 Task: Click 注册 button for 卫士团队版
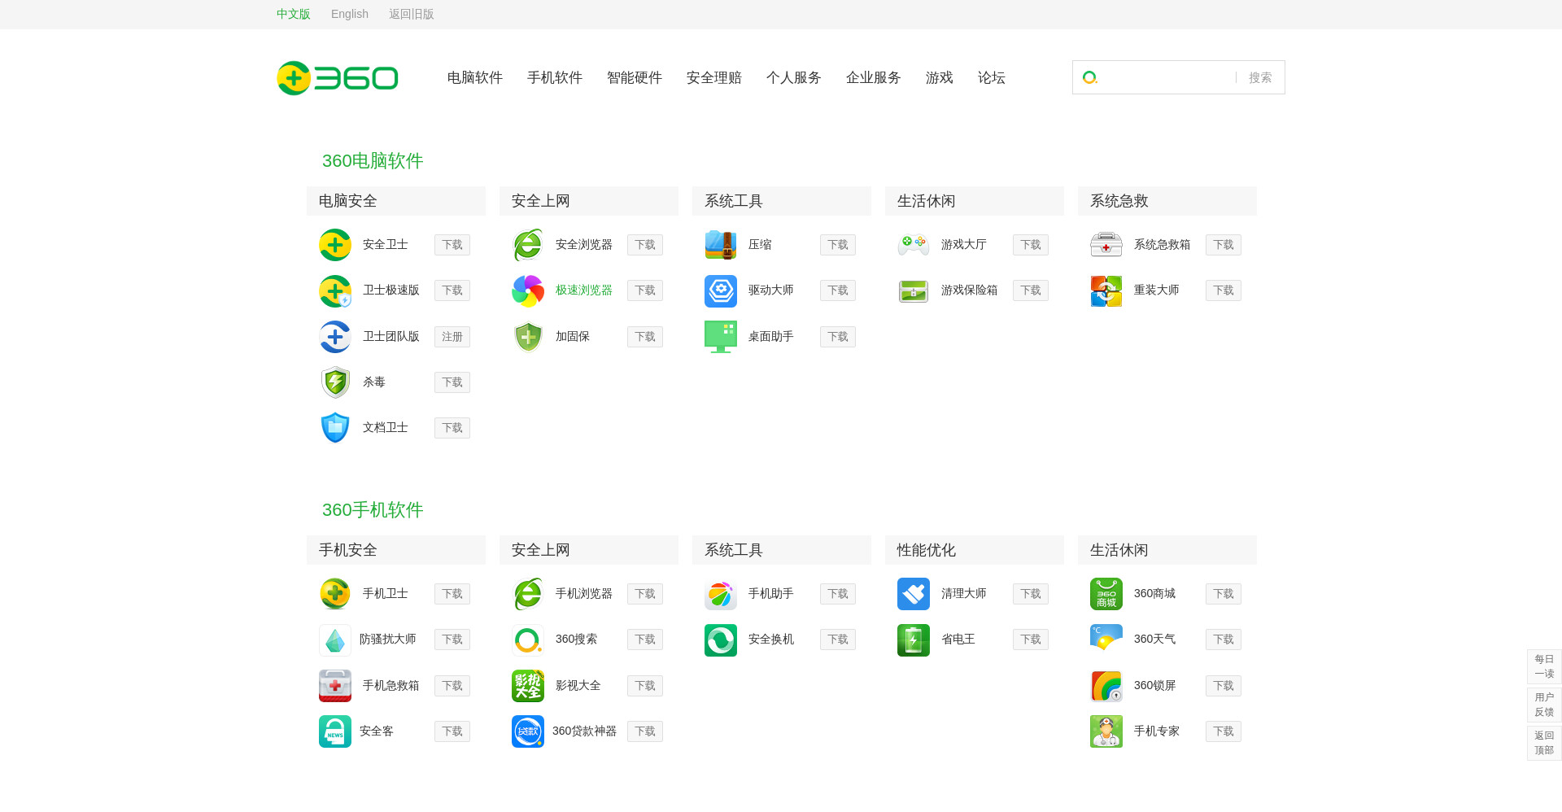(452, 337)
